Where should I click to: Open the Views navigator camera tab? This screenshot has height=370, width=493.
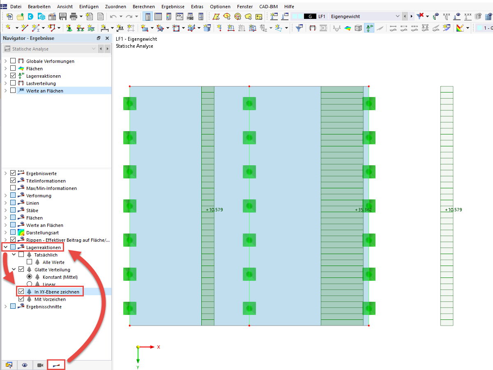pos(40,365)
